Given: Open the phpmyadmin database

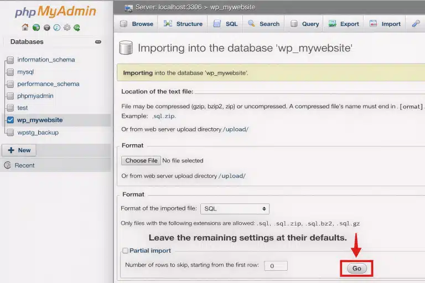Looking at the screenshot, I should (x=35, y=96).
